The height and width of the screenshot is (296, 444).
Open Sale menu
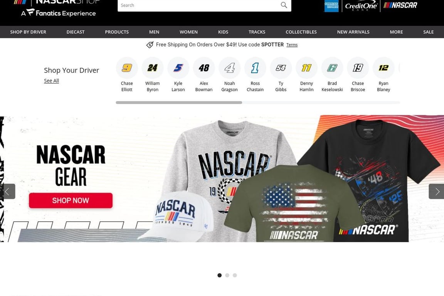pos(428,32)
